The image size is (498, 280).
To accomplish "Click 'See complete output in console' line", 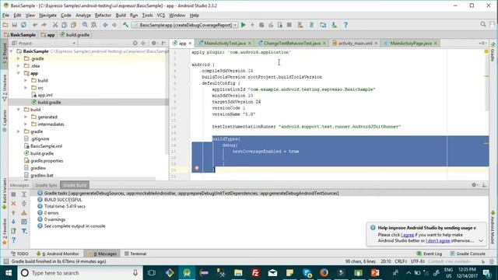I will 75,226.
